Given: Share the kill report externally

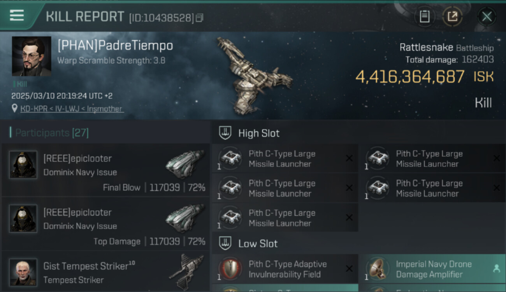Looking at the screenshot, I should 452,16.
